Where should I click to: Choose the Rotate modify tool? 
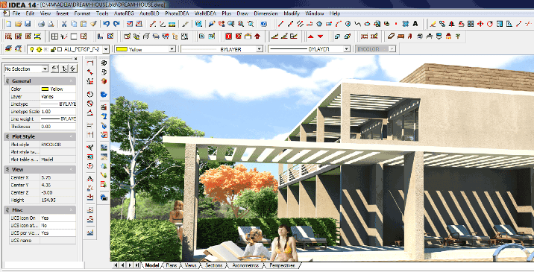[x=490, y=24]
